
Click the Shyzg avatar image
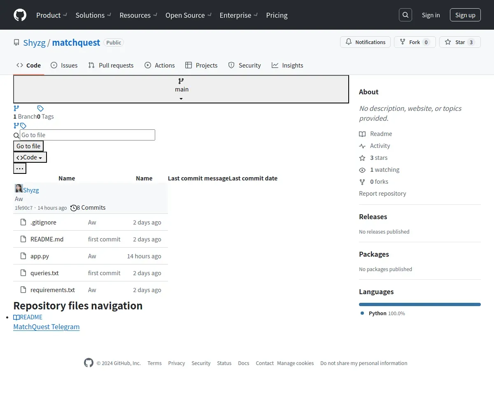point(19,188)
